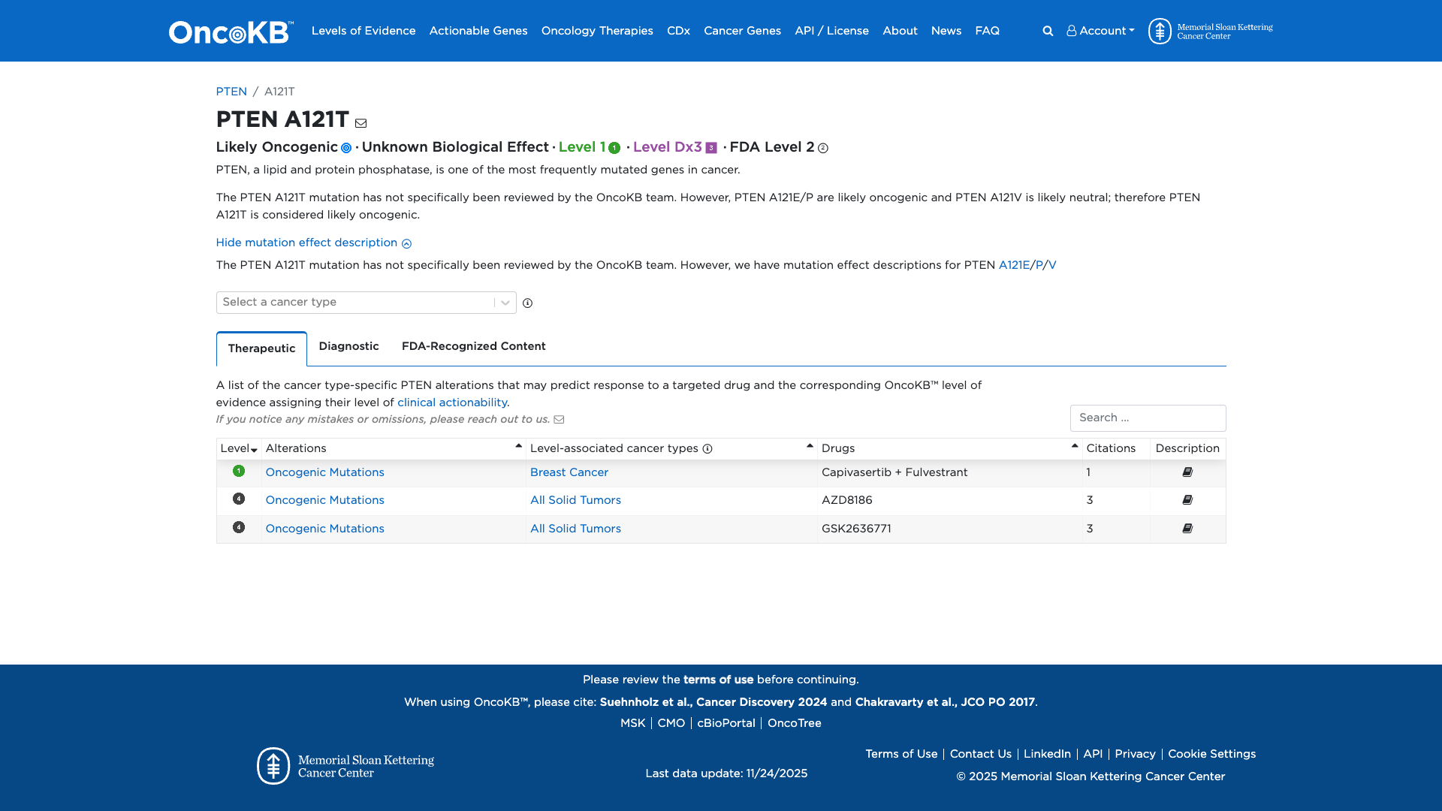
Task: Open the Account dropdown menu
Action: (1100, 31)
